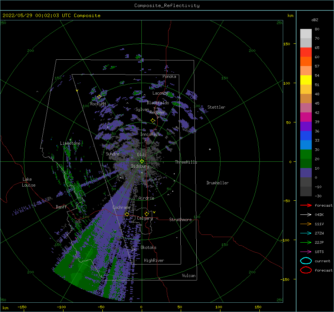Image resolution: width=334 pixels, height=312 pixels.
Task: Click the Olds town label
Action: [x=141, y=155]
